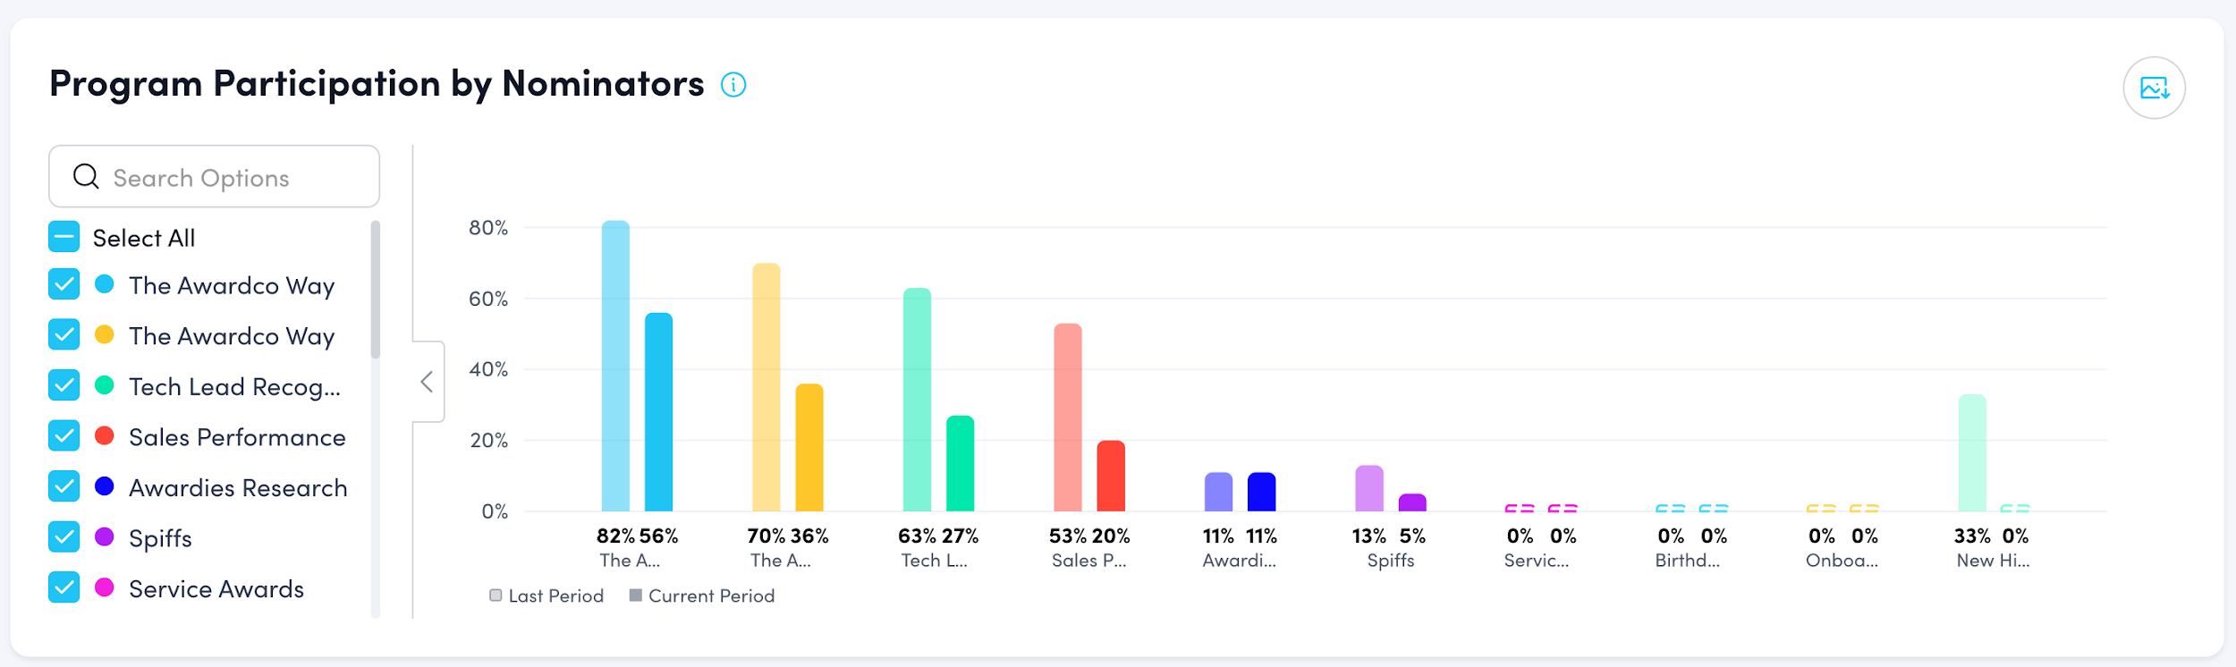This screenshot has width=2236, height=667.
Task: Click the Last Period legend marker
Action: [495, 595]
